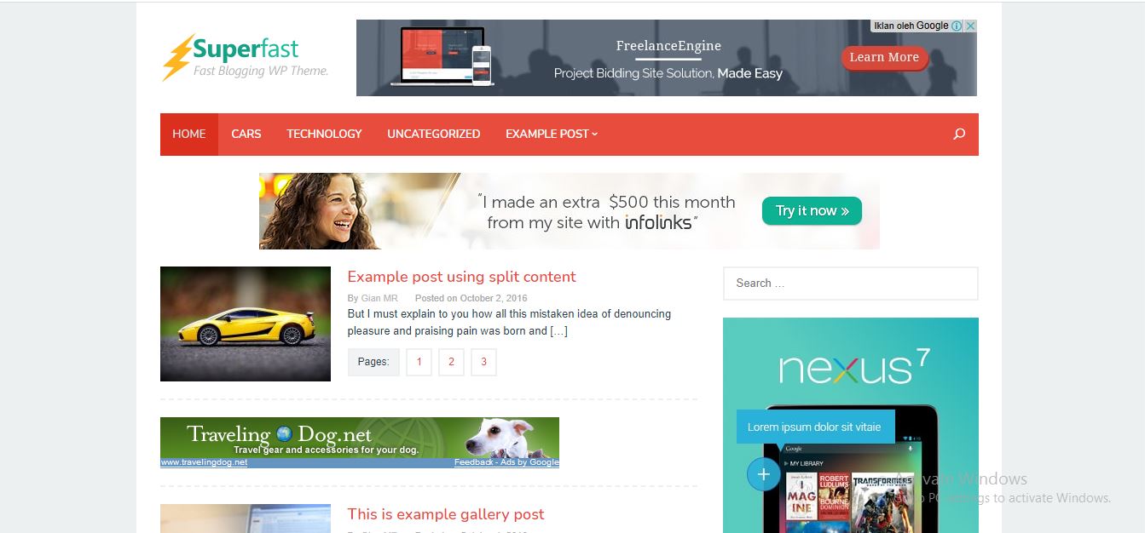Image resolution: width=1145 pixels, height=533 pixels.
Task: Click the blue plus circle on Nexus ad
Action: 763,474
